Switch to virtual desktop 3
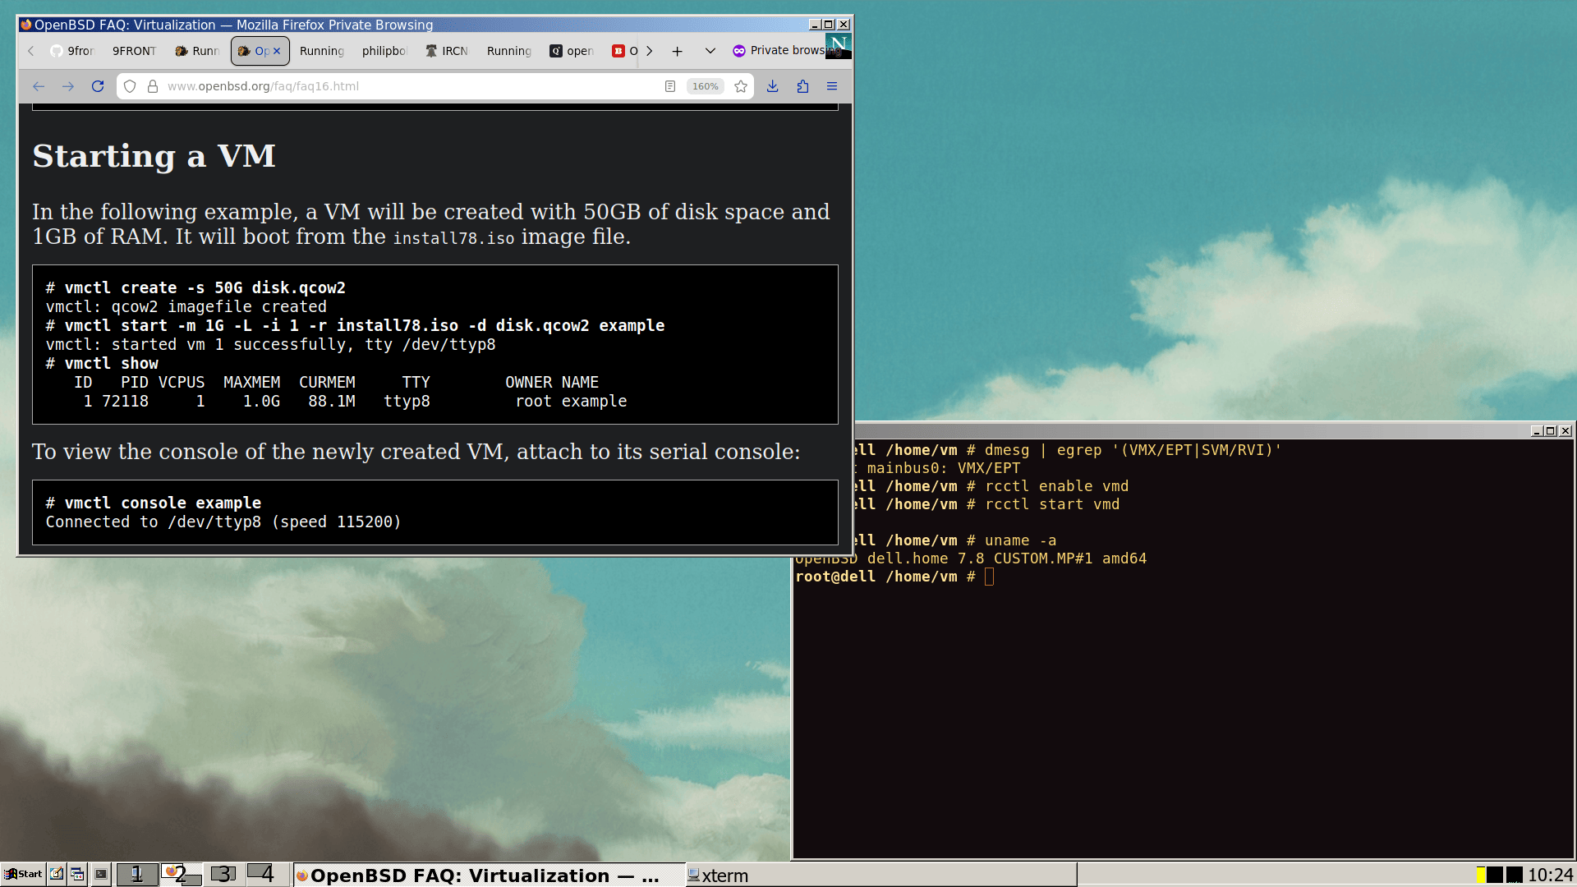 click(x=223, y=874)
